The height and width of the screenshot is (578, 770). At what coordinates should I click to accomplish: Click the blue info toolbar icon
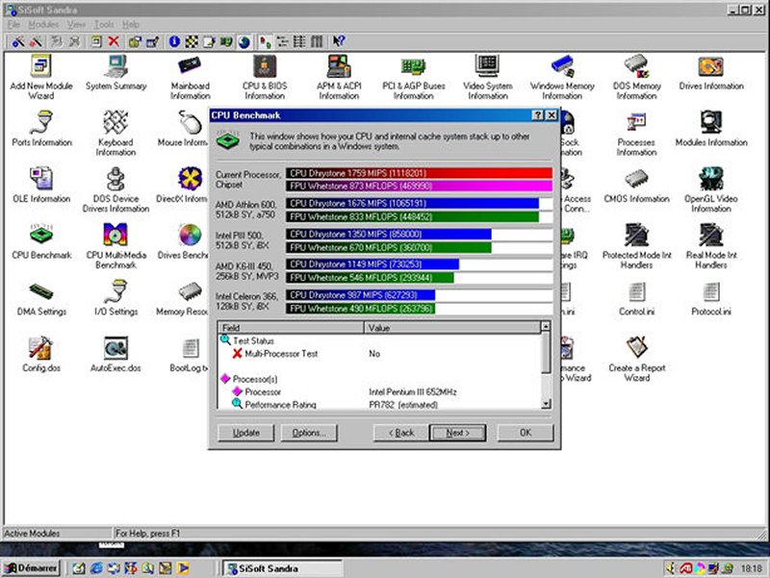click(174, 41)
